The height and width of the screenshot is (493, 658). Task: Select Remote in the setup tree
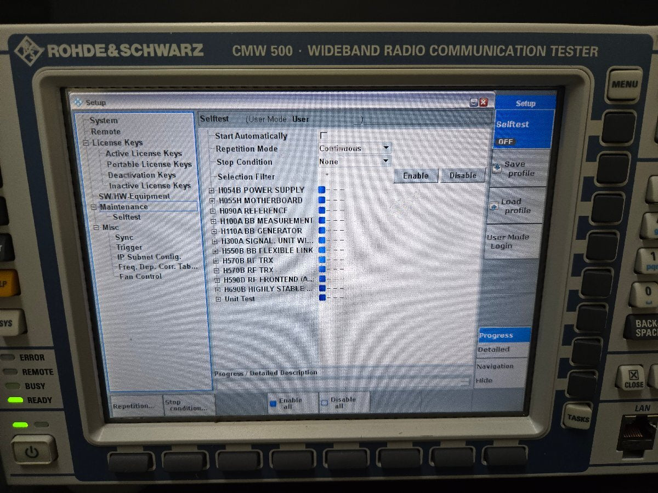105,131
